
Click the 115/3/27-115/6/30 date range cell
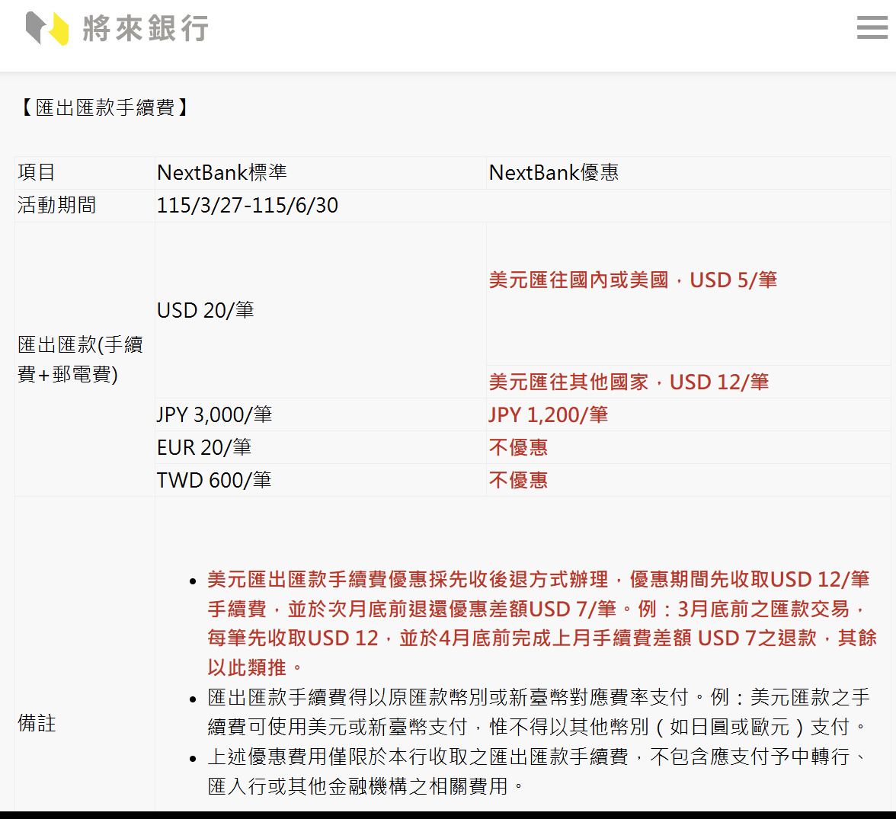click(x=247, y=205)
